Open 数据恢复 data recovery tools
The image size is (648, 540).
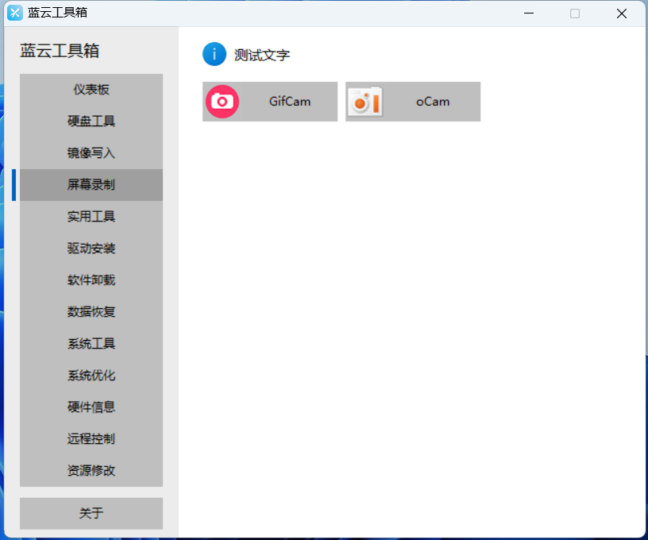click(x=91, y=312)
